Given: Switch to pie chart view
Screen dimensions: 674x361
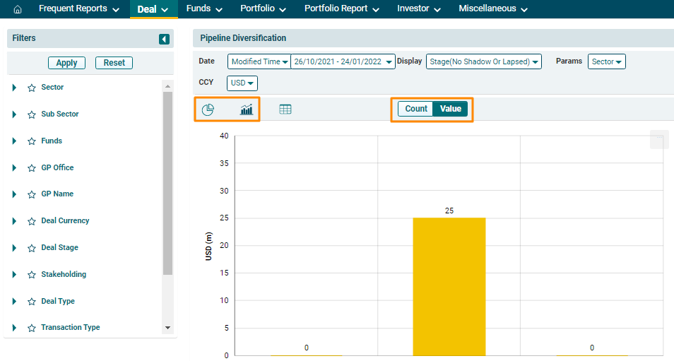Looking at the screenshot, I should point(208,110).
